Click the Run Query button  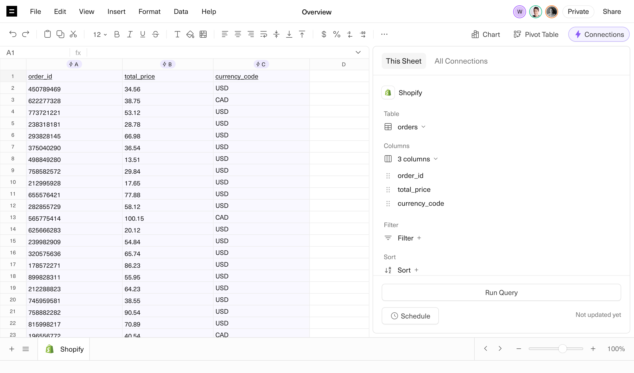coord(501,293)
